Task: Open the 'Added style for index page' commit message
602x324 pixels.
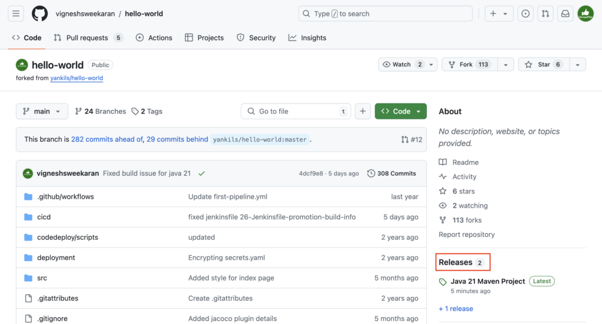Action: (231, 278)
